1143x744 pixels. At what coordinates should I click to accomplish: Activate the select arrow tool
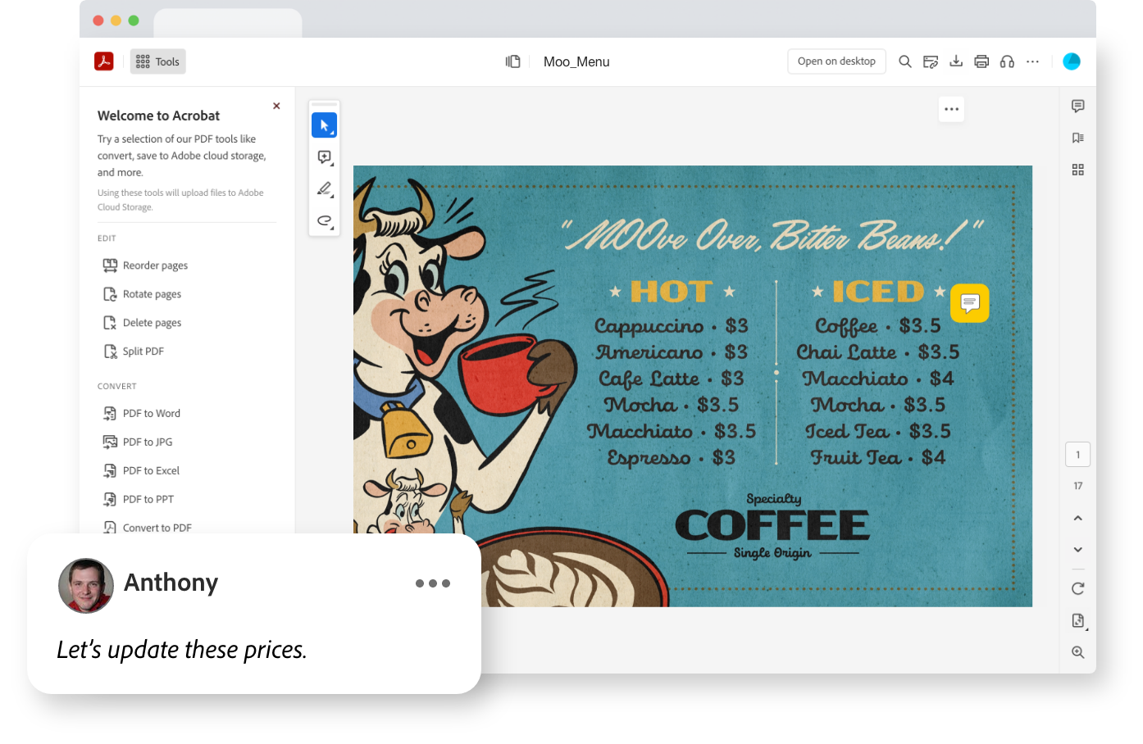325,125
